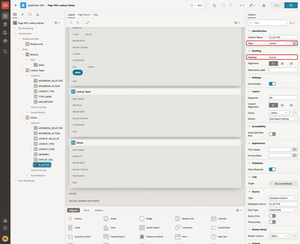Toggle the Use Defaults switch

[272, 84]
